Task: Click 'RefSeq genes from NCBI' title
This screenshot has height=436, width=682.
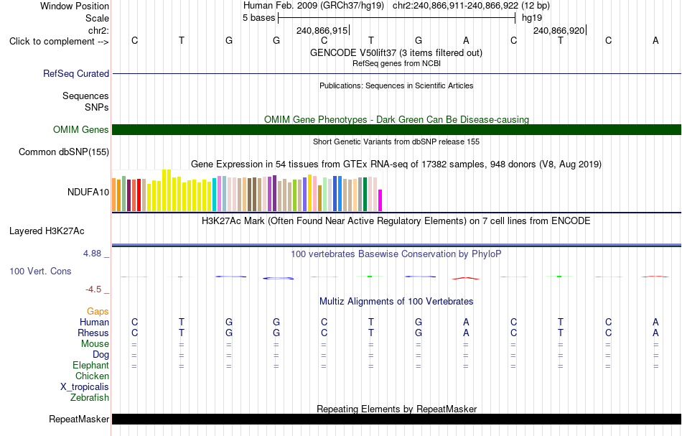Action: pos(396,63)
